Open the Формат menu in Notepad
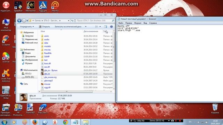Viewport: 223px width, 125px height. pos(138,23)
